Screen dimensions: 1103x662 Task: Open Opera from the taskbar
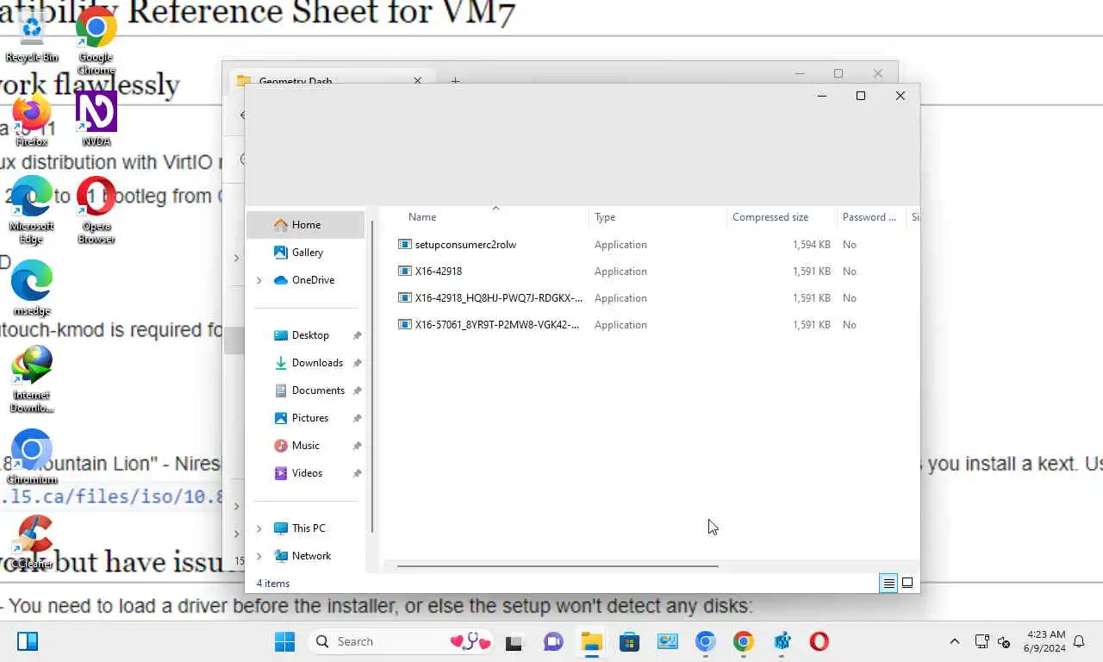point(819,641)
